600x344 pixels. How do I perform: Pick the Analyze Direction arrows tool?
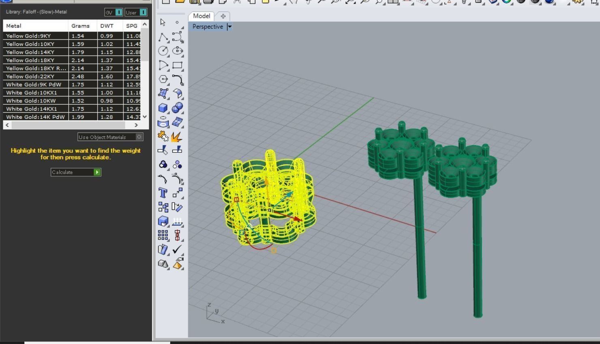pos(177,221)
